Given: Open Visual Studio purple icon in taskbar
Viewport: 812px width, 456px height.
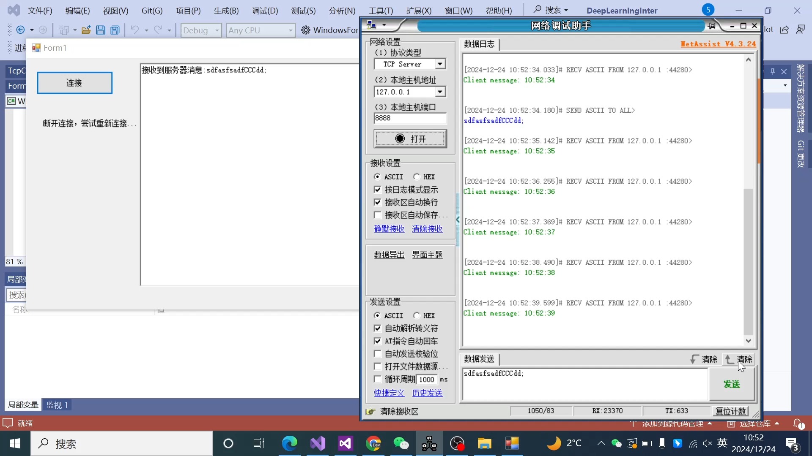Looking at the screenshot, I should coord(318,443).
